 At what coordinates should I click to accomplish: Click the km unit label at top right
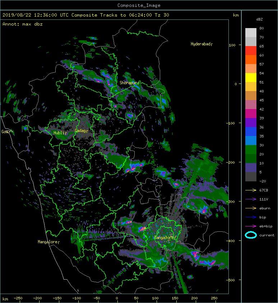click(x=236, y=15)
